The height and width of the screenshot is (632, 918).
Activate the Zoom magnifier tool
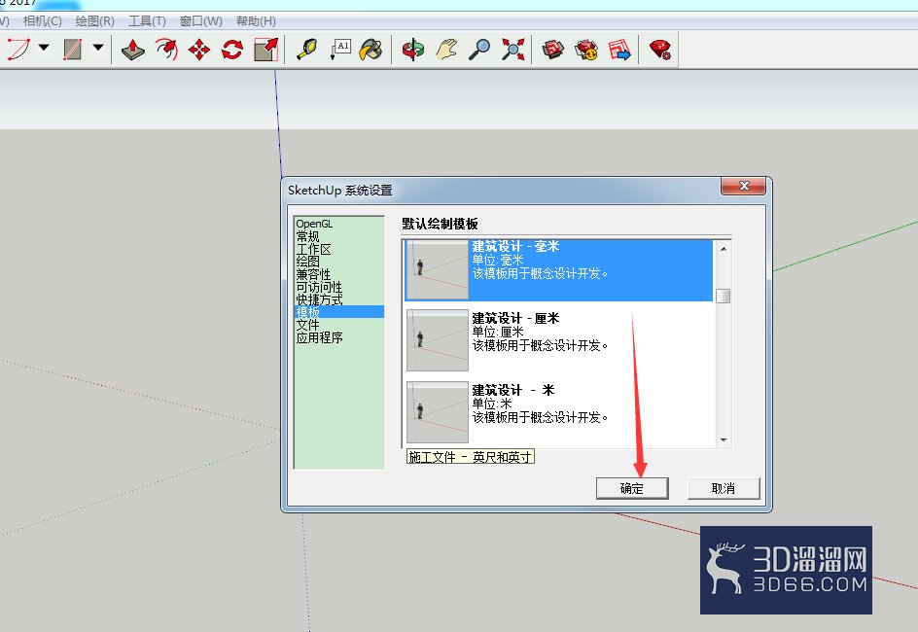pyautogui.click(x=479, y=50)
